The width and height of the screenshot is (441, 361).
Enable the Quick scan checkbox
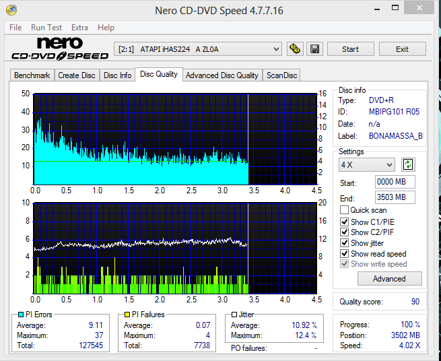pos(344,210)
